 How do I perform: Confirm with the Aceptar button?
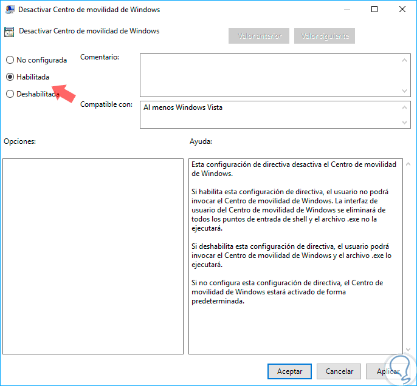[289, 371]
